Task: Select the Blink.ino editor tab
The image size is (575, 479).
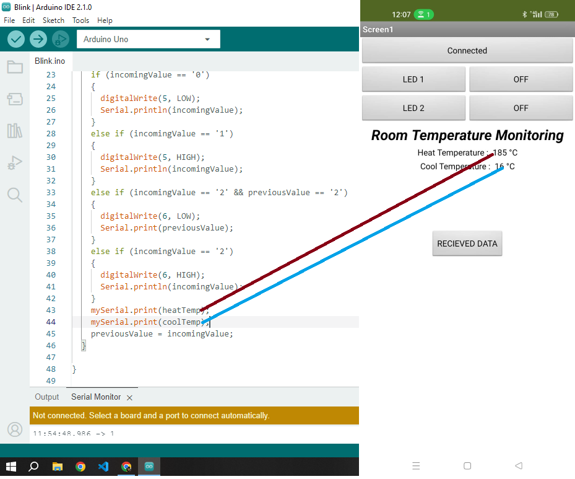Action: point(50,61)
